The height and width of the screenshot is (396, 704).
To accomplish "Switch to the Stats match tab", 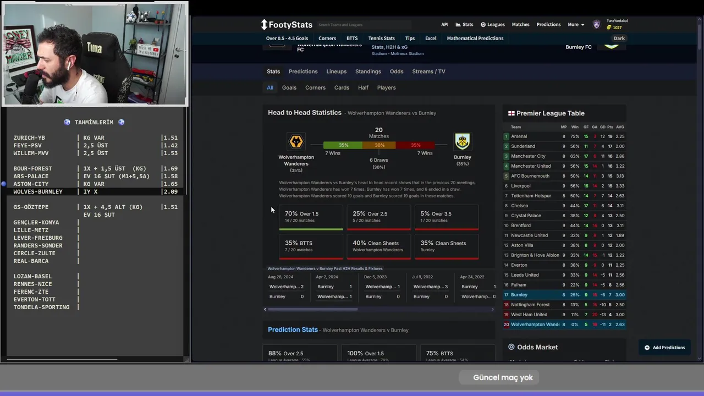I will point(273,71).
